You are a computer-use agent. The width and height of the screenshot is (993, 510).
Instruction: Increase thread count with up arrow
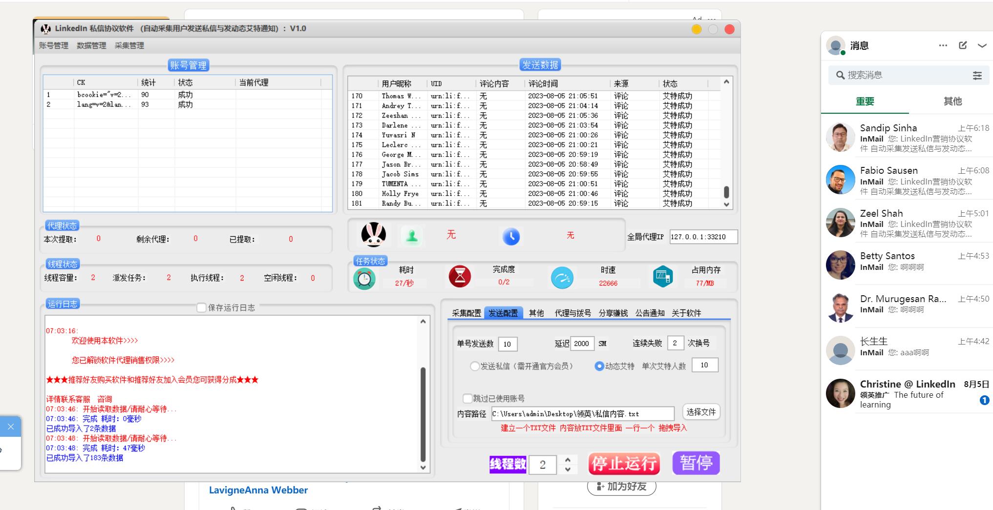click(x=568, y=459)
